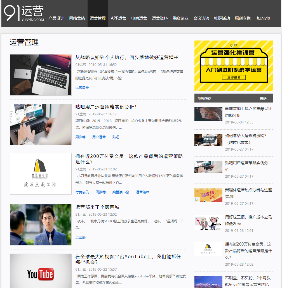Open the ticket coupon sidebar thumbnail
Screen dimensions: 282x288
click(x=208, y=114)
